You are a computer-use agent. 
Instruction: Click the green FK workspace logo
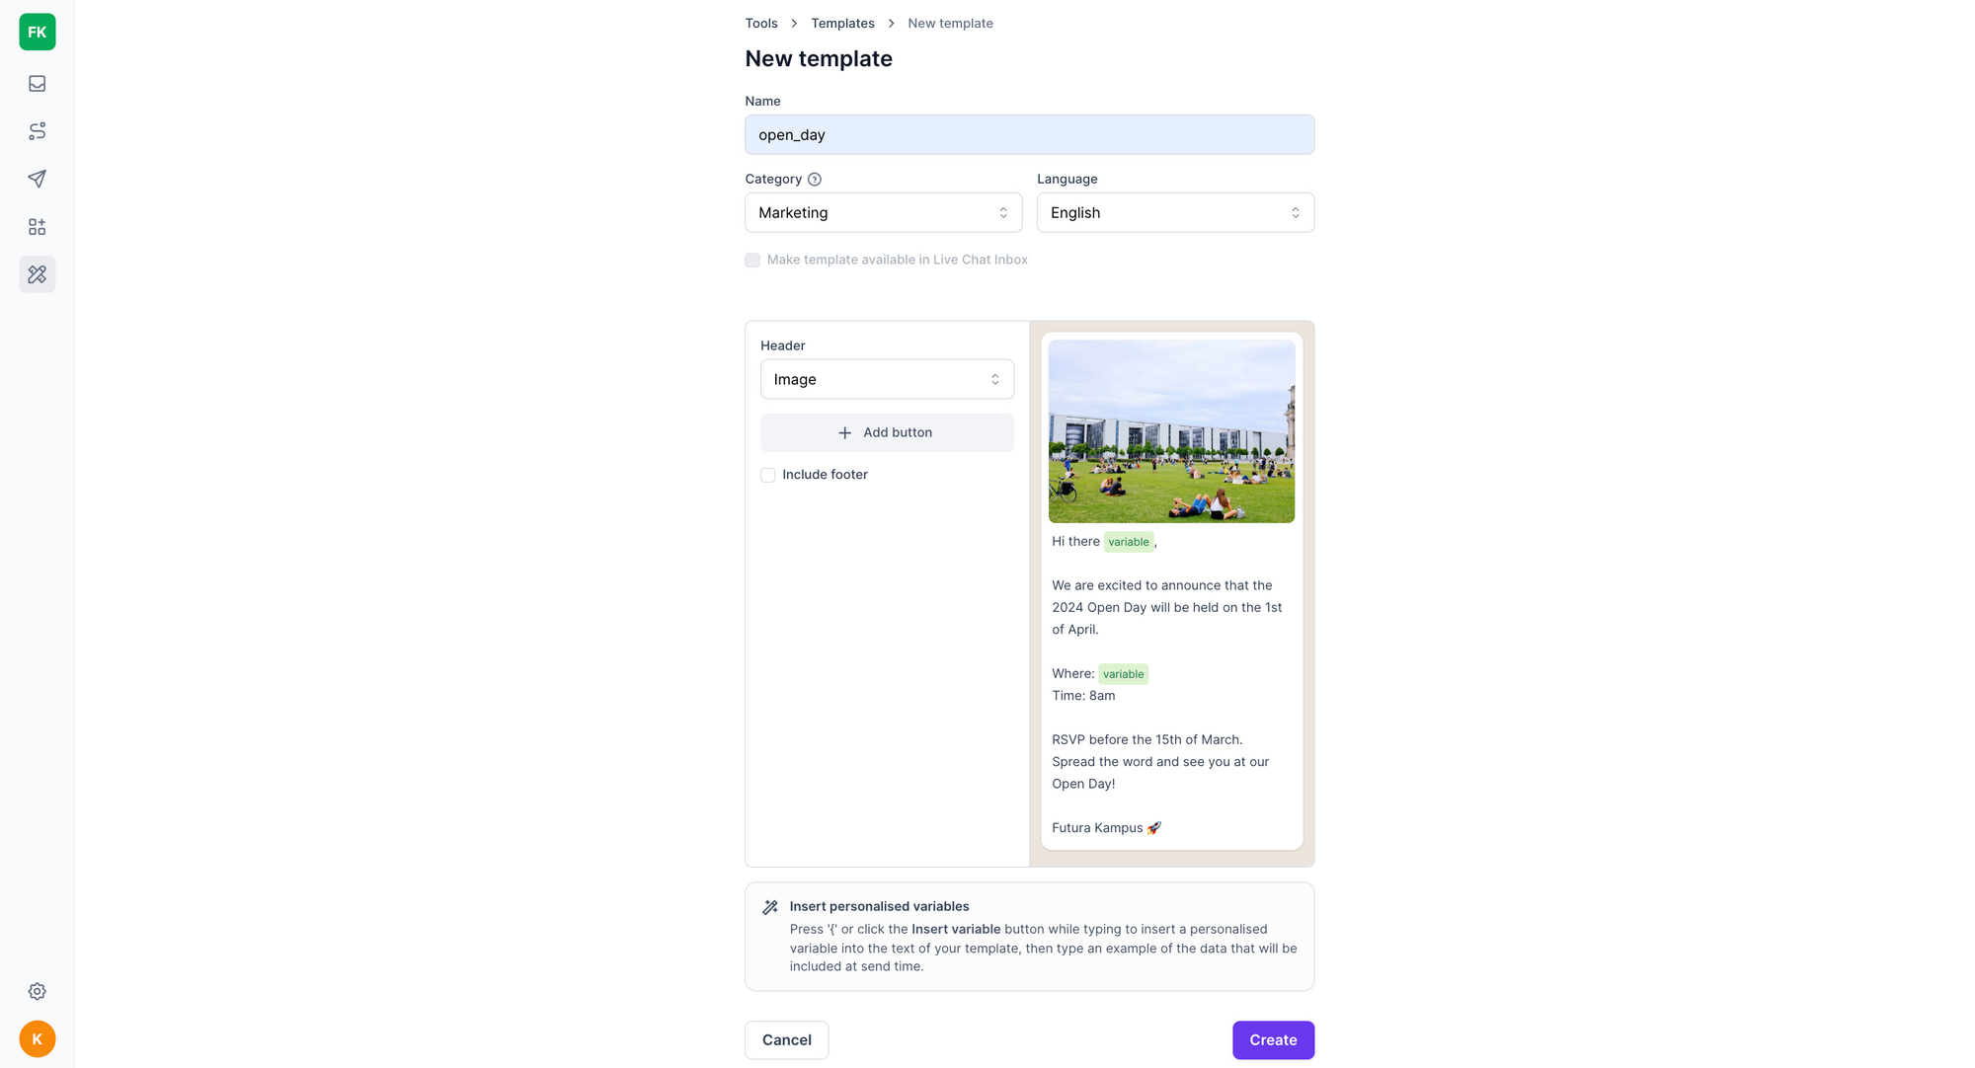(38, 32)
